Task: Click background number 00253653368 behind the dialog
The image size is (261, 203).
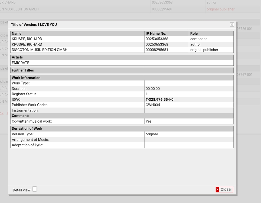Action: pos(162,2)
